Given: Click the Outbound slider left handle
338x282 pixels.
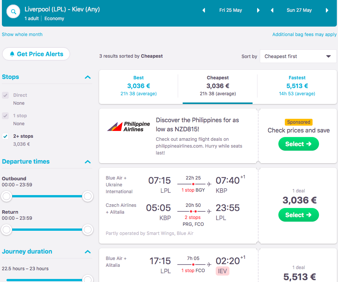Looking at the screenshot, I should click(6, 196).
